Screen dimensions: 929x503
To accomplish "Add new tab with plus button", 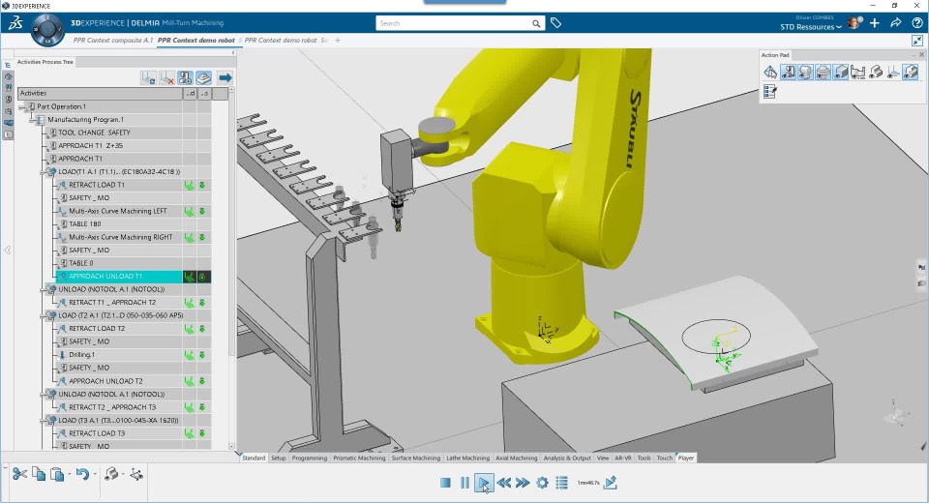I will (338, 41).
